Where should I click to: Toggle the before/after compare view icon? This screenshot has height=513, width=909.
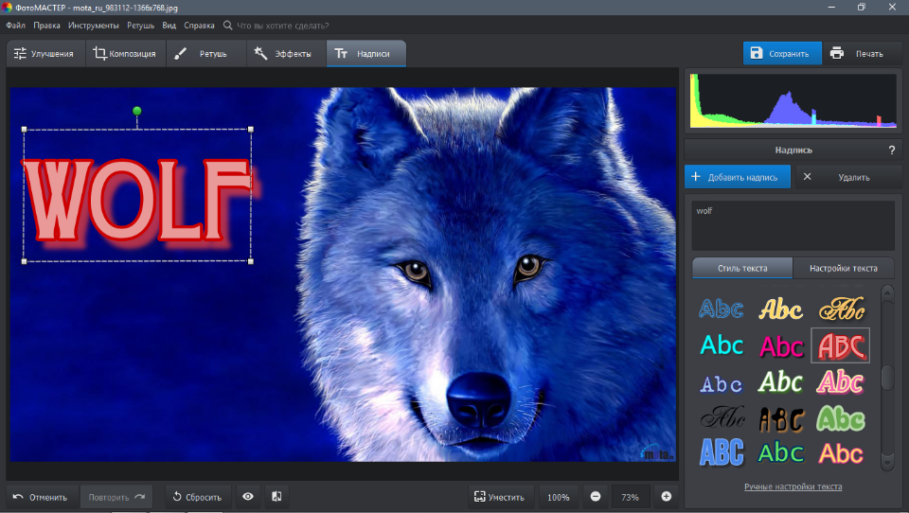276,497
